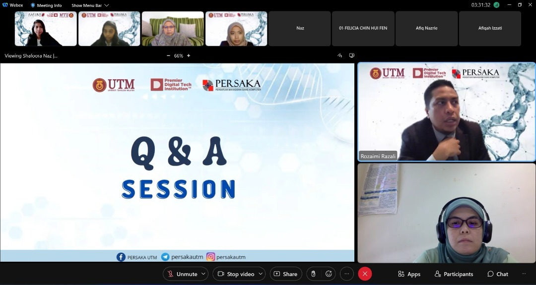Minimize the Webex window
The width and height of the screenshot is (536, 285).
509,5
